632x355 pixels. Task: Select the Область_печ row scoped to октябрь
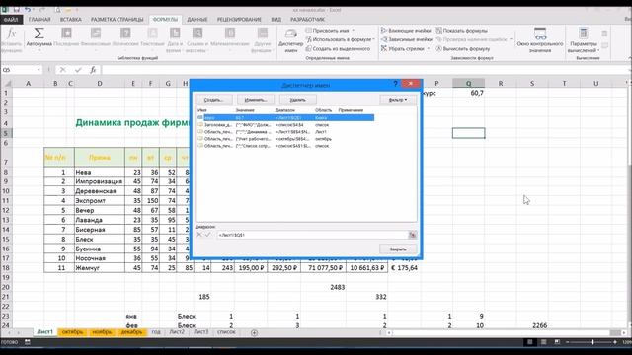pos(285,139)
